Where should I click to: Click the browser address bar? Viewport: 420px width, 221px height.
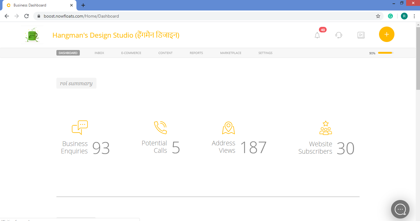click(x=123, y=16)
